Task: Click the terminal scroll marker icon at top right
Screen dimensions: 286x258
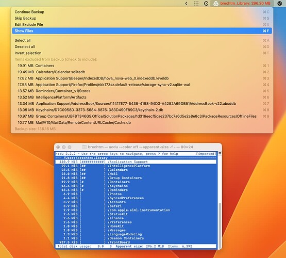Action: point(220,153)
